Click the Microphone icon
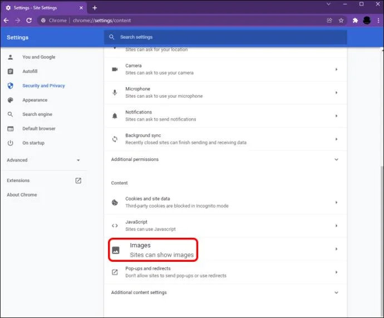Image resolution: width=384 pixels, height=318 pixels. pos(115,92)
